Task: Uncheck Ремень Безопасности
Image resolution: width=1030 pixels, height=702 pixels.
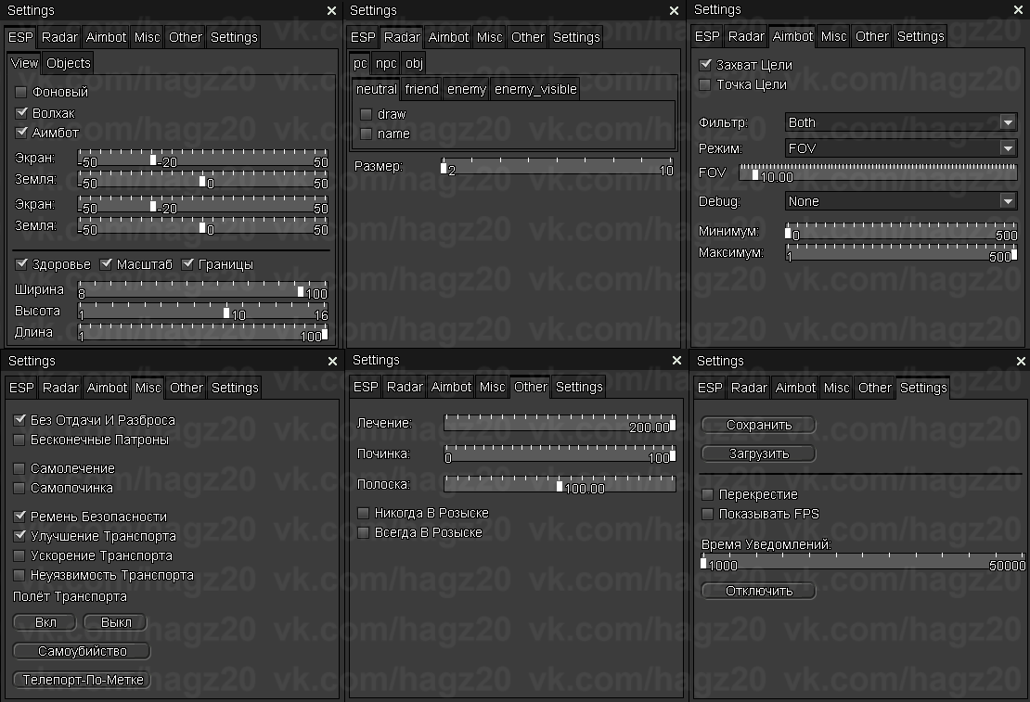Action: [x=19, y=517]
